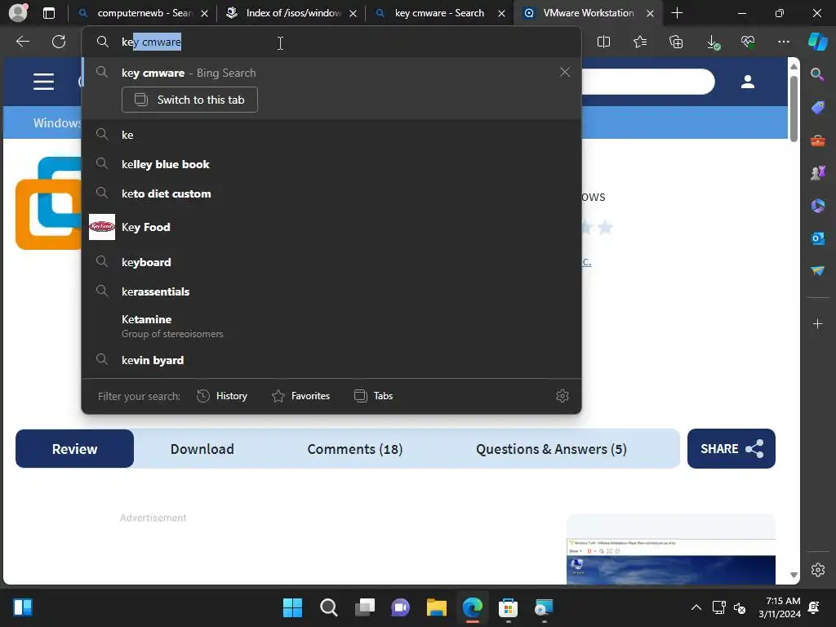Open the Review page tab

pyautogui.click(x=74, y=449)
